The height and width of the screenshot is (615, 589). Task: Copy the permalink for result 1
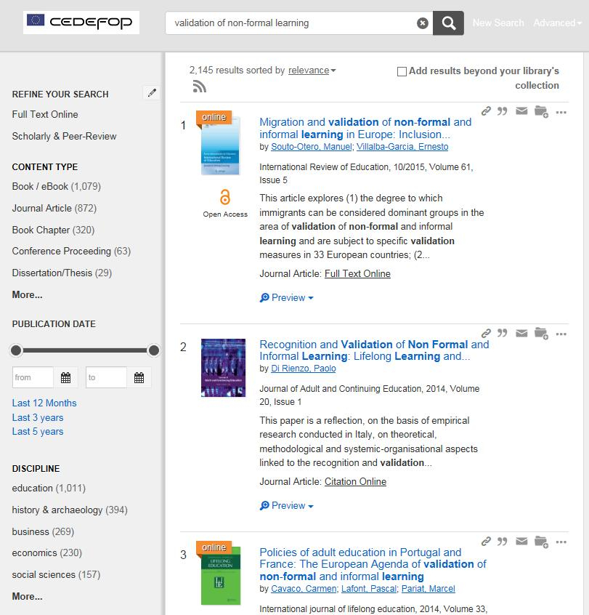(485, 111)
